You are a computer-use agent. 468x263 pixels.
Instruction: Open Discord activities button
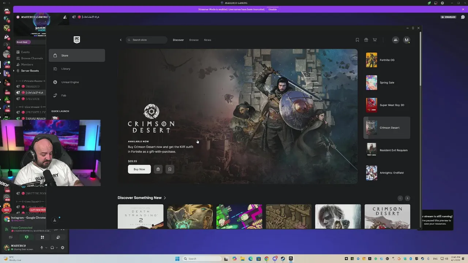coord(42,237)
